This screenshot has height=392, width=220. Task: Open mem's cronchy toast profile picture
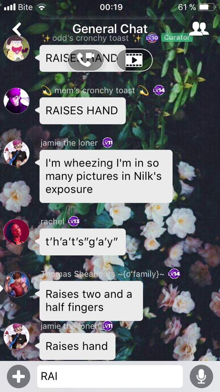[x=16, y=101]
